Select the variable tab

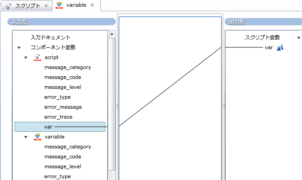tap(76, 5)
